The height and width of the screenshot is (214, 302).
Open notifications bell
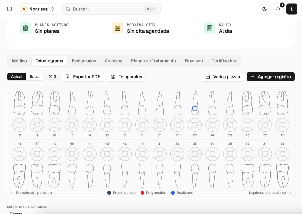point(278,9)
